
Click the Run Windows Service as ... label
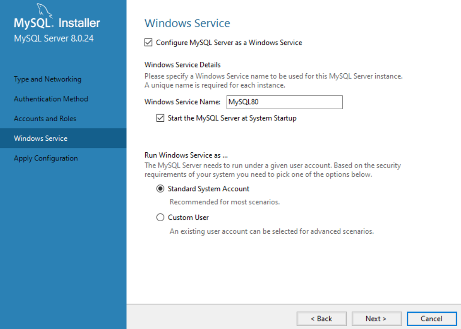tap(186, 155)
